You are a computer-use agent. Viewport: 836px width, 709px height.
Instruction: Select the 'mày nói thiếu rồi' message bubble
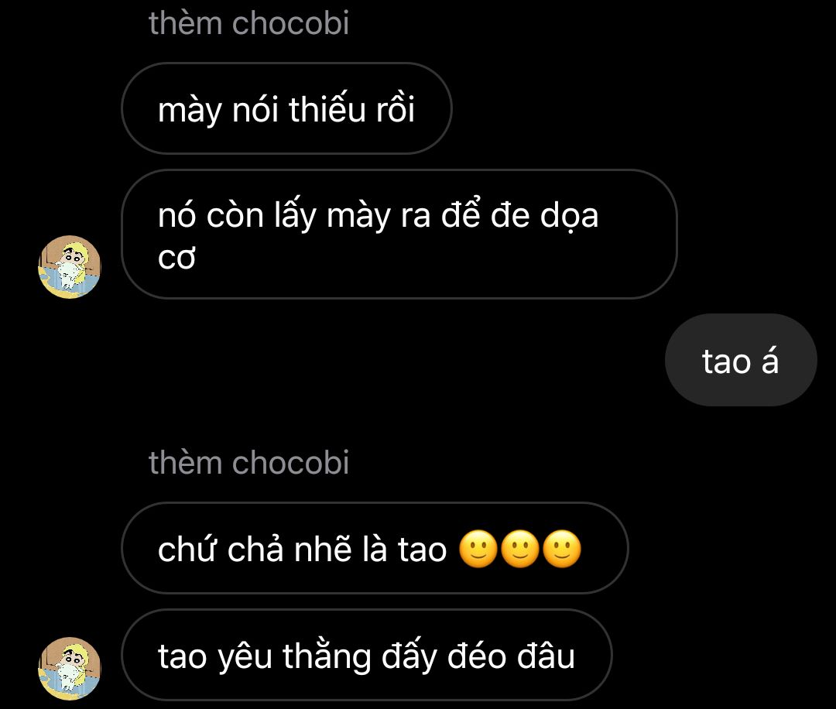287,108
